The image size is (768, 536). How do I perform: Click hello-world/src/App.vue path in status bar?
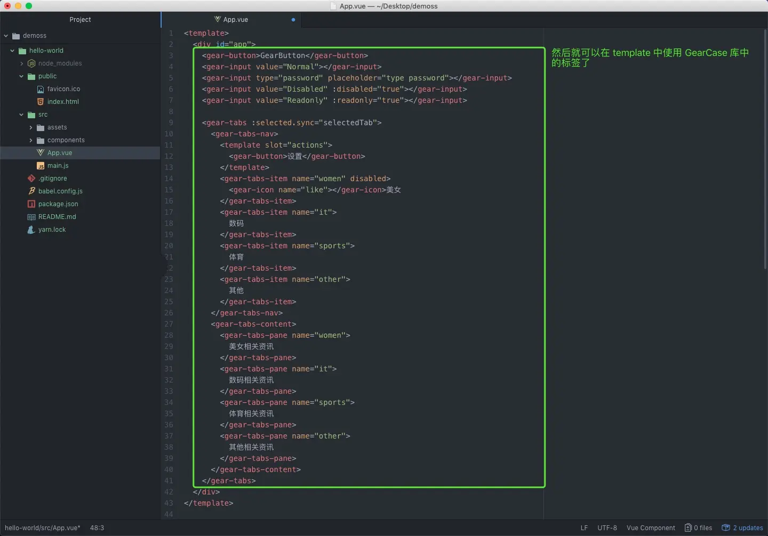click(x=43, y=528)
